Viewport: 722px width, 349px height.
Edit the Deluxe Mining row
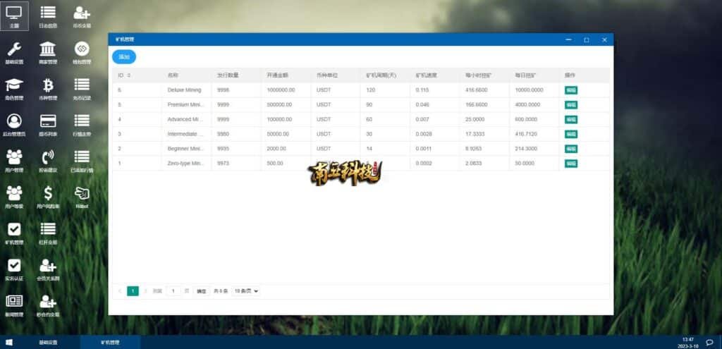point(570,90)
